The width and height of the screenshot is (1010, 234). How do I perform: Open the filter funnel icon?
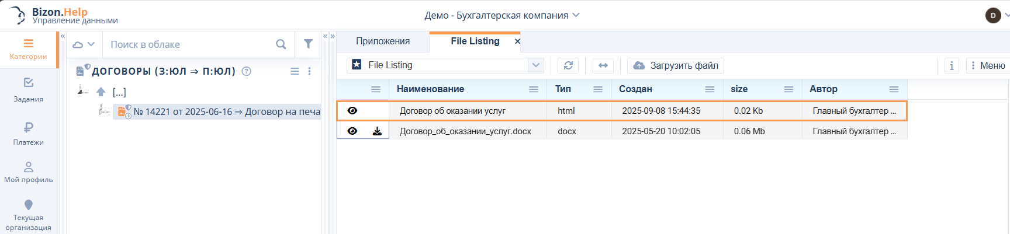pos(308,44)
